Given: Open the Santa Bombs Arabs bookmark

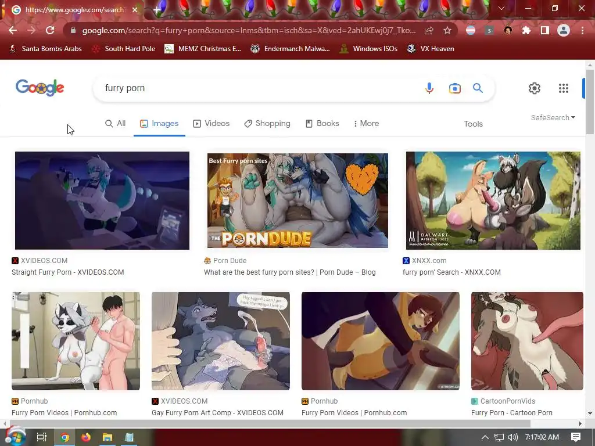Looking at the screenshot, I should 45,49.
